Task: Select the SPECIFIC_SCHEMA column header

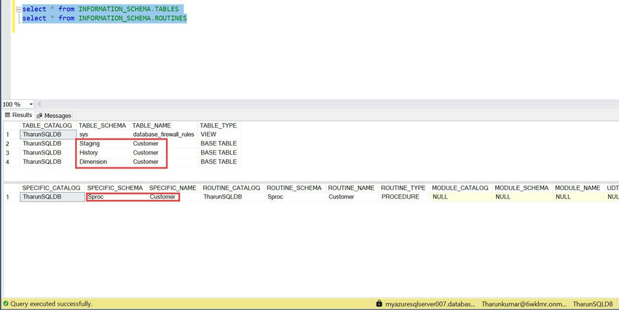Action: [115, 188]
